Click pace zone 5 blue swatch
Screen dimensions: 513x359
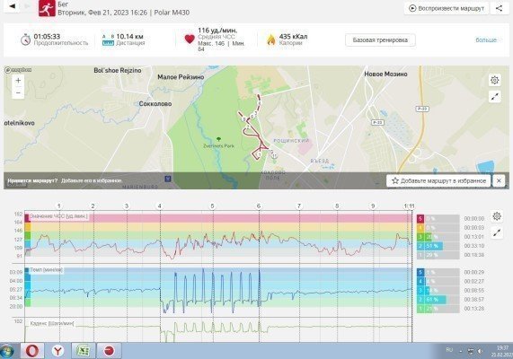coord(420,272)
